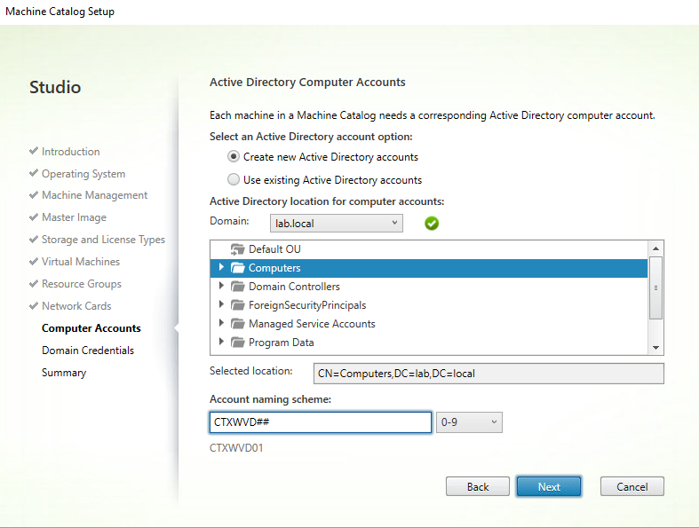This screenshot has width=699, height=528.
Task: Select the Summary step
Action: tap(64, 373)
